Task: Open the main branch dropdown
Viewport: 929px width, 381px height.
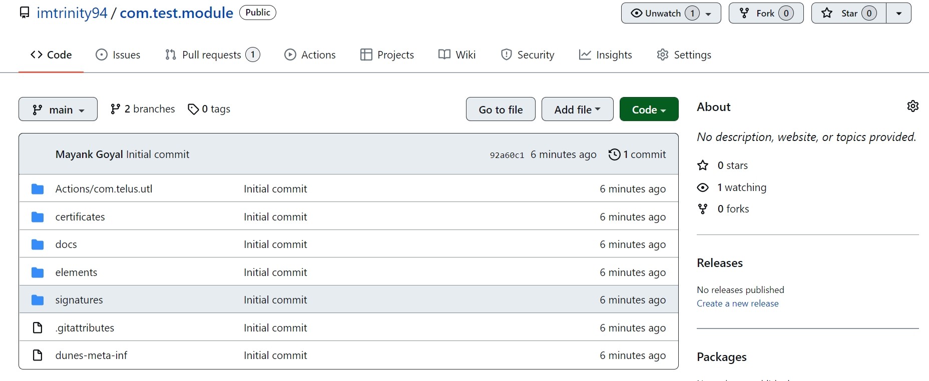Action: pos(58,109)
